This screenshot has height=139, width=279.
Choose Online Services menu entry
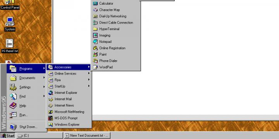(69, 74)
